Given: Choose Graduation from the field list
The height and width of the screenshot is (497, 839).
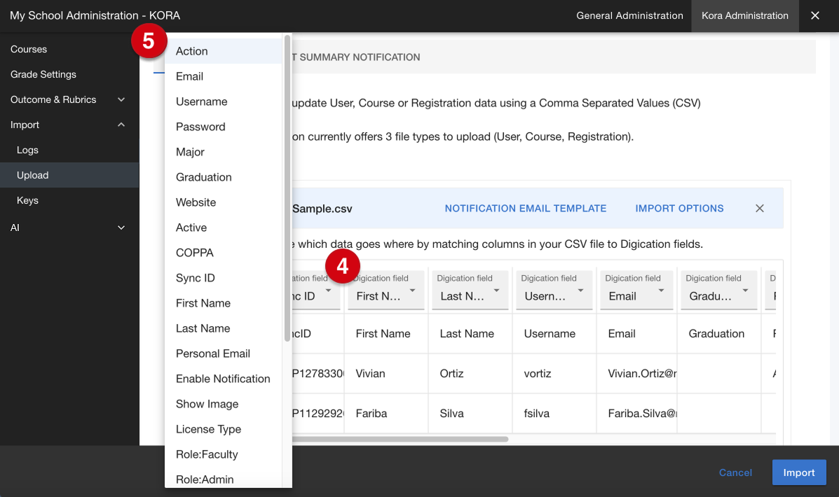Looking at the screenshot, I should [223, 177].
